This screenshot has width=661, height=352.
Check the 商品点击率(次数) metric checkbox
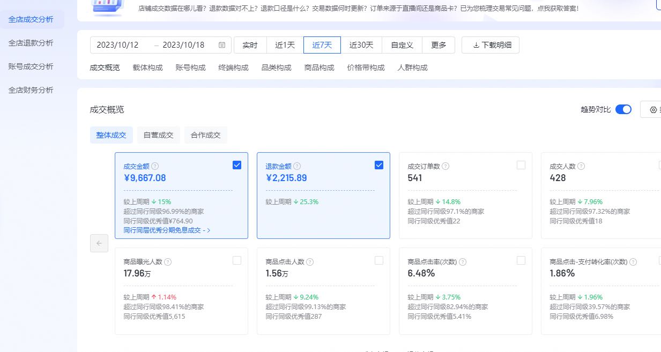[521, 260]
